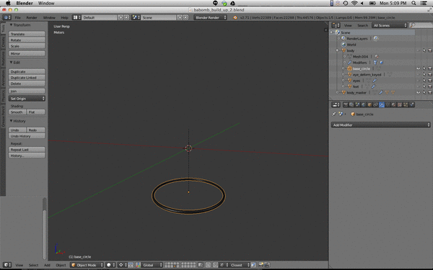Open the Object Mode selector dropdown

click(87, 265)
